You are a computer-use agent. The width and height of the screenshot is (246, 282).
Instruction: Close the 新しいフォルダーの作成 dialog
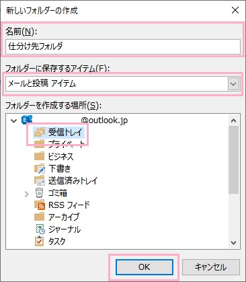click(x=235, y=10)
